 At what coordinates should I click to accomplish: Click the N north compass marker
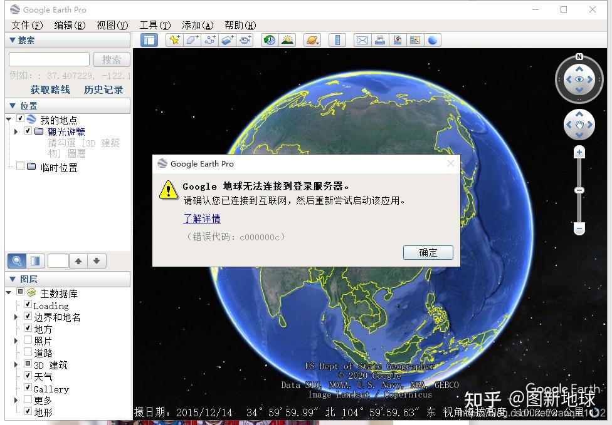pos(579,57)
